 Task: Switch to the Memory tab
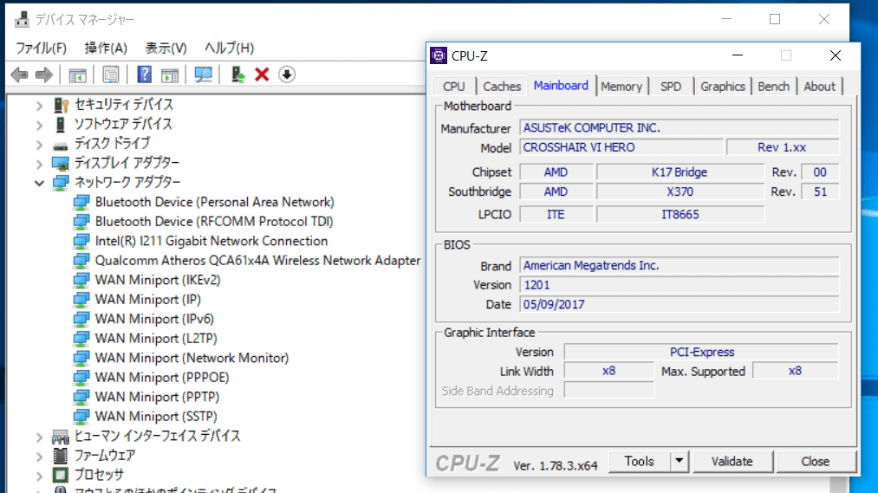pyautogui.click(x=621, y=86)
